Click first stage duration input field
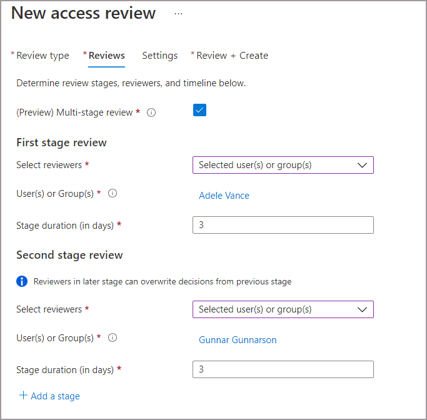 [x=283, y=225]
